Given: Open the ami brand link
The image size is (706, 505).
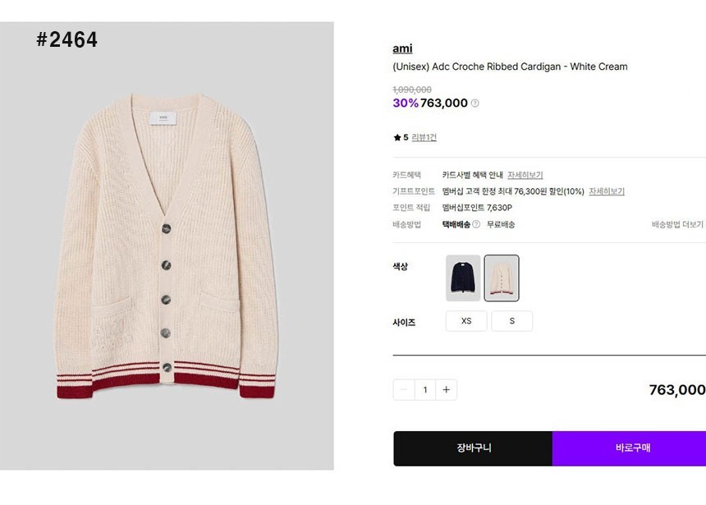Looking at the screenshot, I should 402,48.
